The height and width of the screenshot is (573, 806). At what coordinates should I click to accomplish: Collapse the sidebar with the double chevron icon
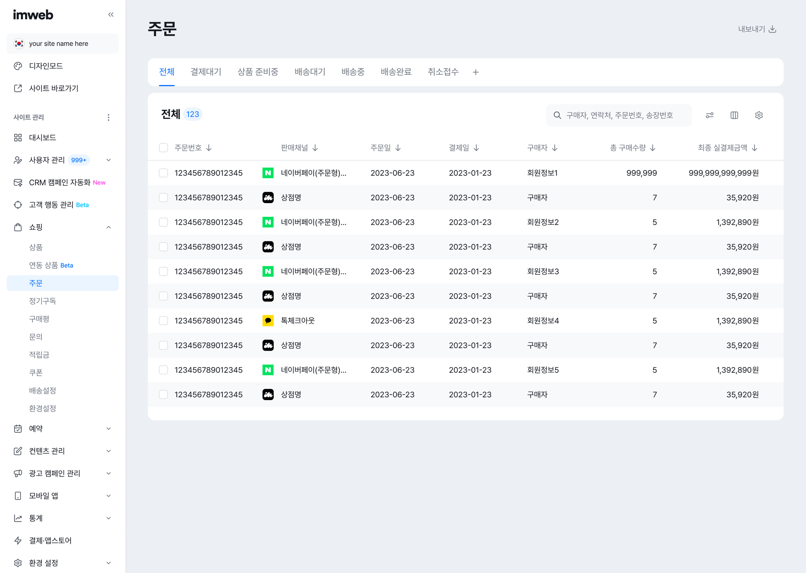[111, 15]
